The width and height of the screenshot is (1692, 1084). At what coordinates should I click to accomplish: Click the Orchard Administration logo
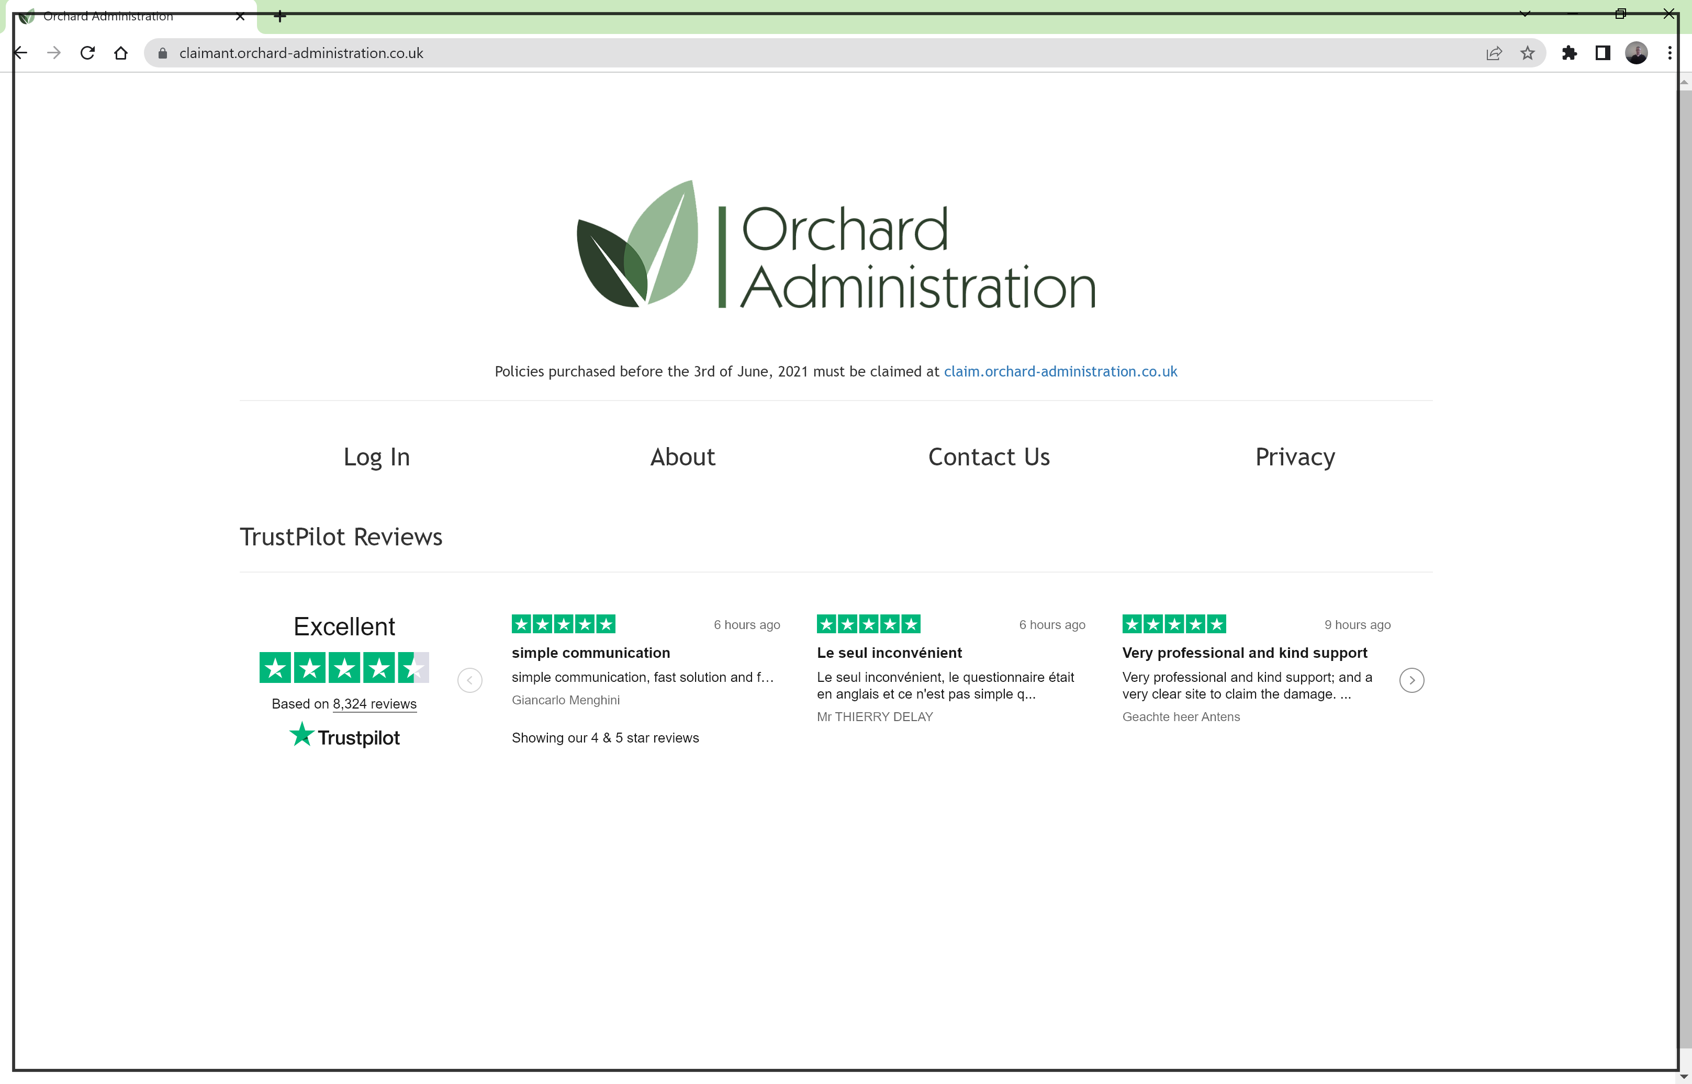tap(836, 244)
